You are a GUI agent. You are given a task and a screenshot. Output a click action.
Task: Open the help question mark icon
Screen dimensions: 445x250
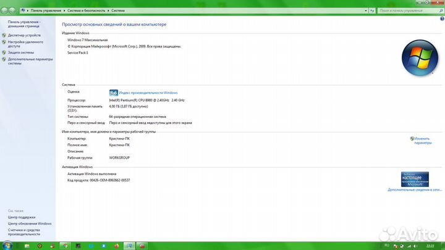point(442,19)
